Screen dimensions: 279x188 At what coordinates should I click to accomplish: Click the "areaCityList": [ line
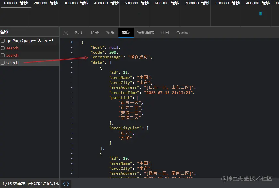click(x=129, y=128)
